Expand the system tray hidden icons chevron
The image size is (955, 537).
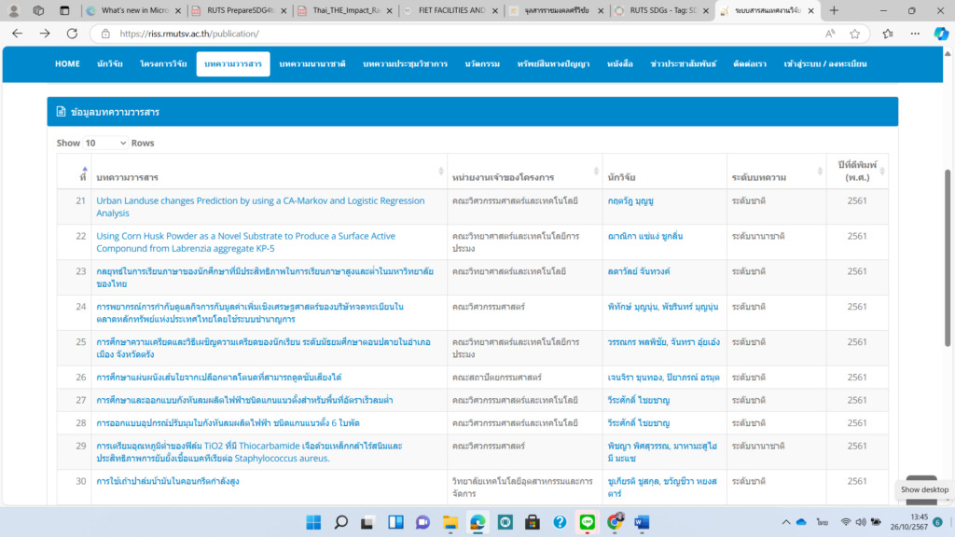782,522
